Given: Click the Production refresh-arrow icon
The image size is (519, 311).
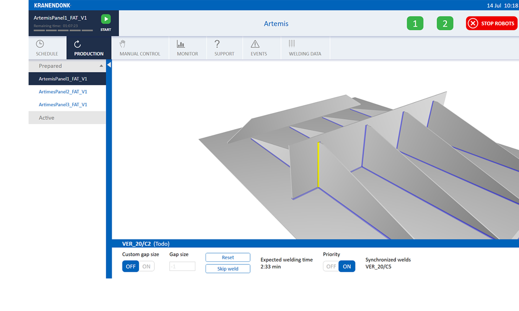Looking at the screenshot, I should pos(77,45).
